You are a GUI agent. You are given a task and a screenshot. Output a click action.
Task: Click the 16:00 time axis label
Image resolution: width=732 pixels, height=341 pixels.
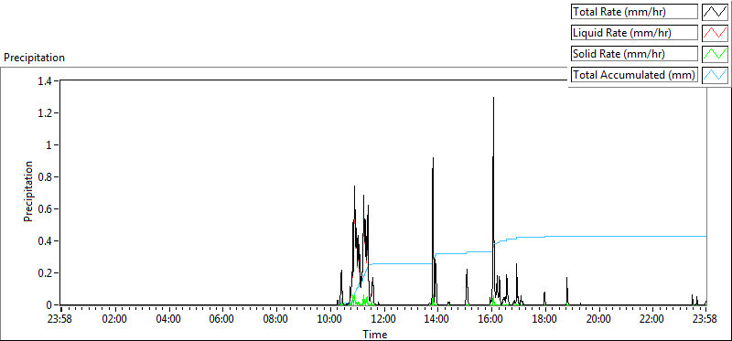[x=491, y=319]
